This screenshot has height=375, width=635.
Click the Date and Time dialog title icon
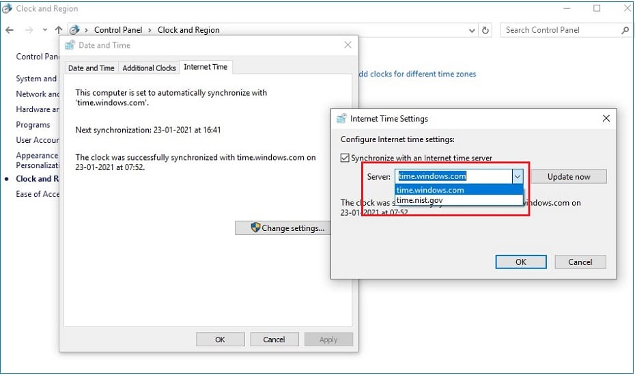(70, 45)
